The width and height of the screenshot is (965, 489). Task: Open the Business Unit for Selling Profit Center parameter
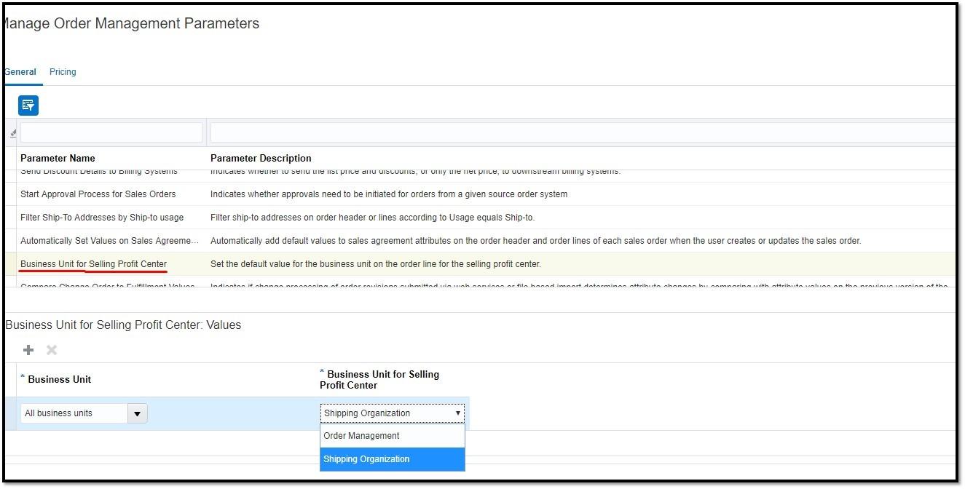pyautogui.click(x=92, y=263)
